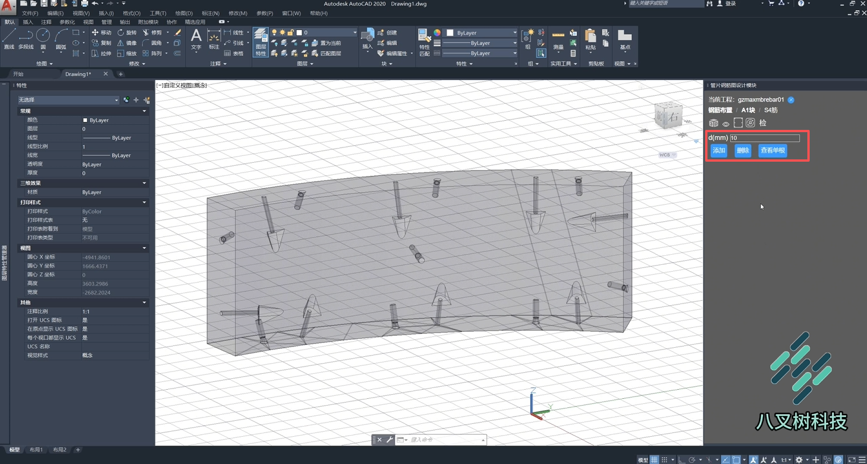The image size is (867, 464).
Task: Open the 修改(M) menu
Action: [x=237, y=13]
